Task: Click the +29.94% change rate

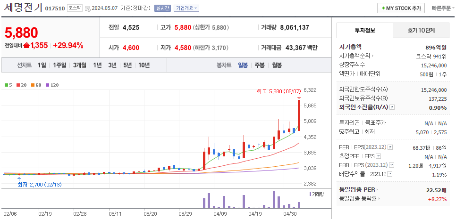Action: [68, 45]
